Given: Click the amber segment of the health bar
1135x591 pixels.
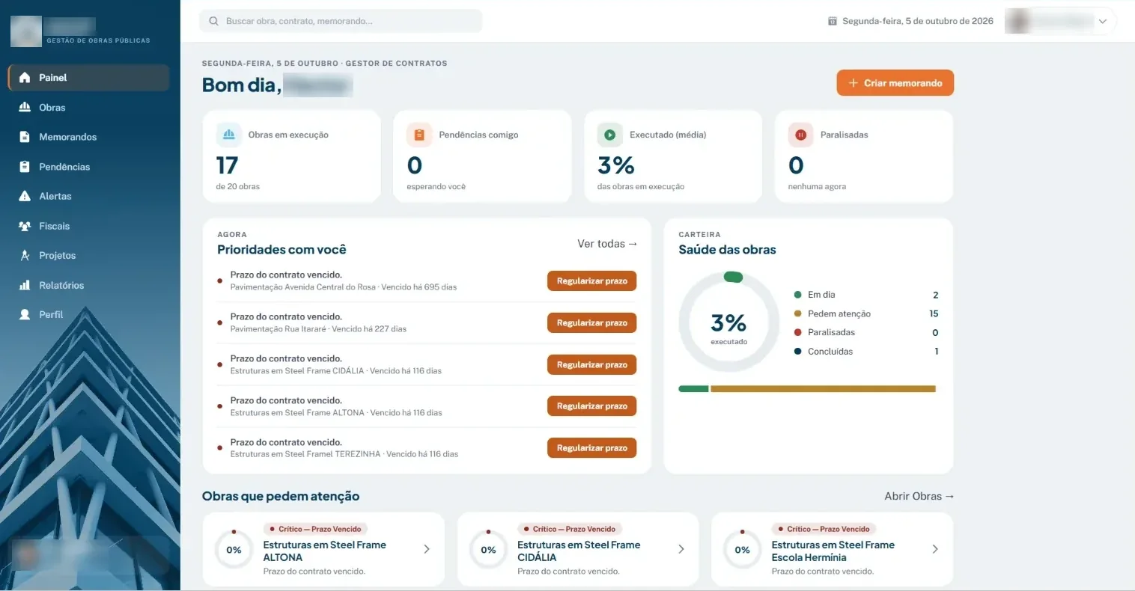Looking at the screenshot, I should (x=823, y=389).
